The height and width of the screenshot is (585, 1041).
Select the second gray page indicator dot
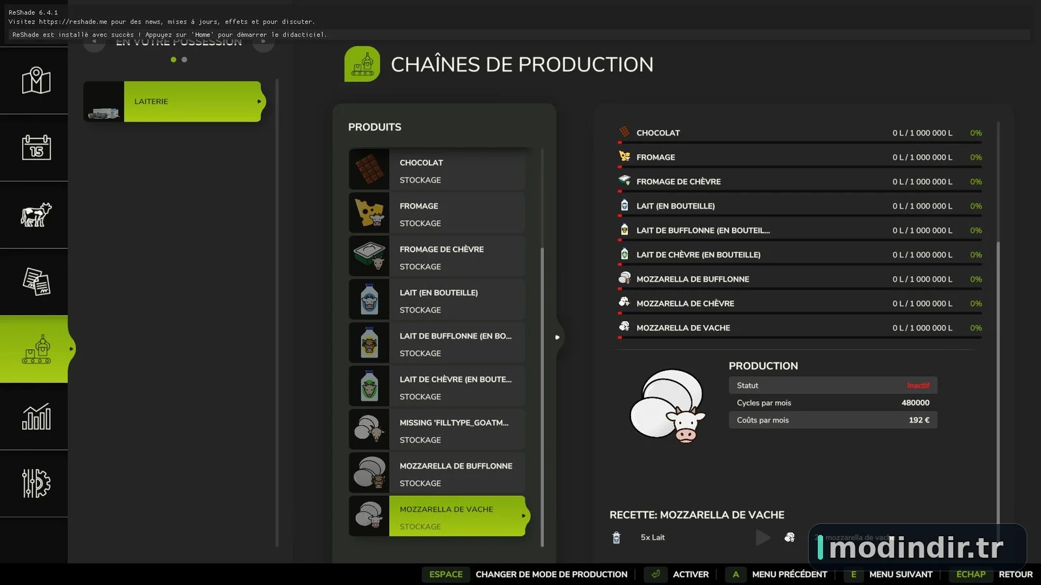(x=184, y=60)
